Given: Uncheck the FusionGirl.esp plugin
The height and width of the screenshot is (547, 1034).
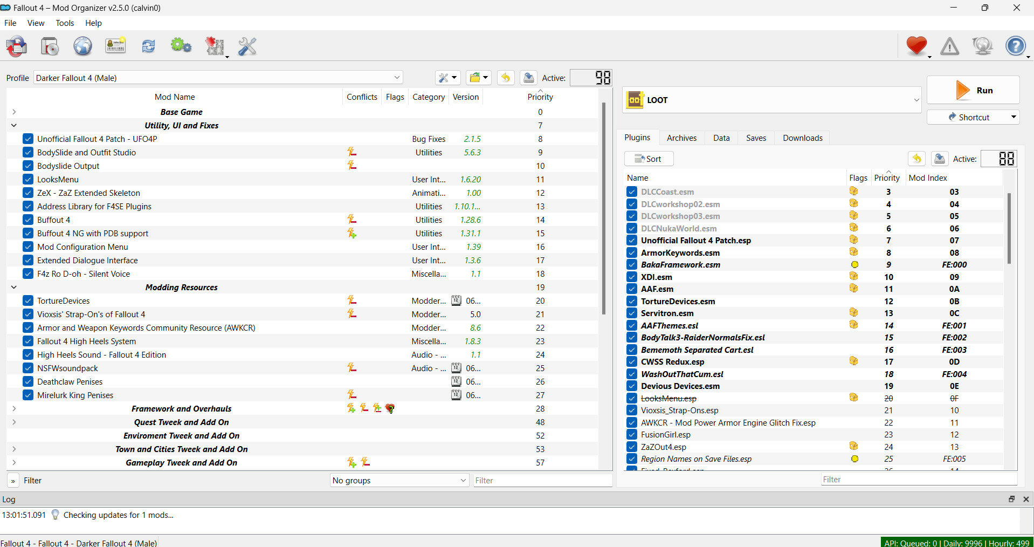Looking at the screenshot, I should click(x=632, y=434).
